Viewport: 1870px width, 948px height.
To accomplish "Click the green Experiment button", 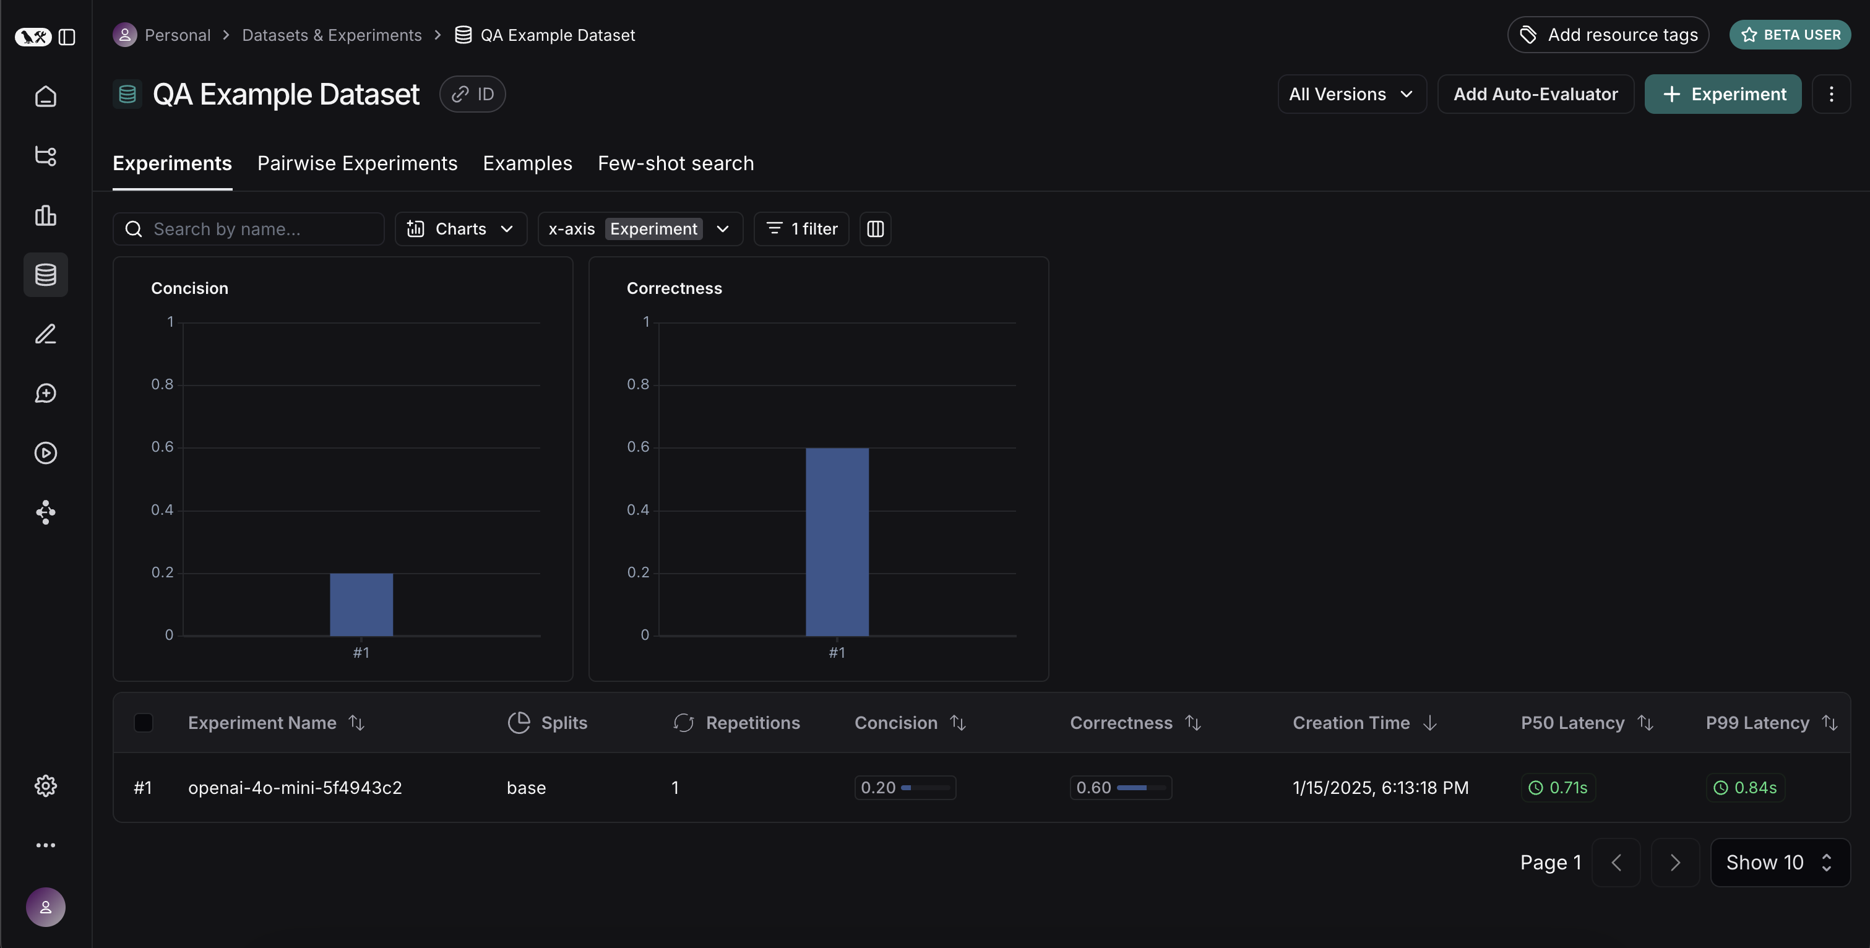I will (1722, 94).
